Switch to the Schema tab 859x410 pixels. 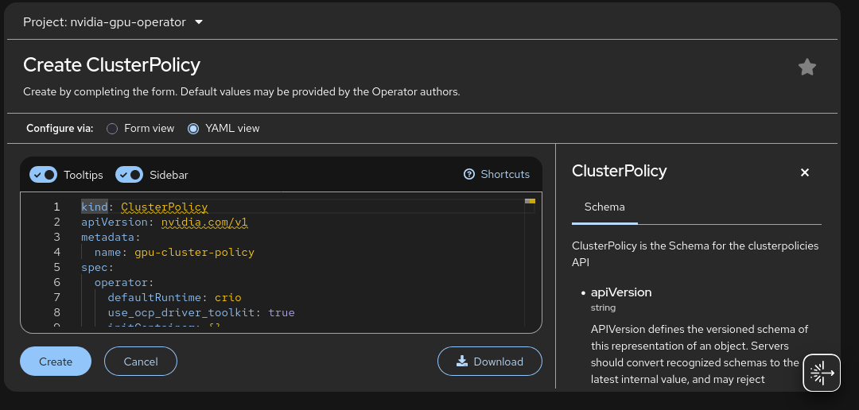tap(604, 207)
